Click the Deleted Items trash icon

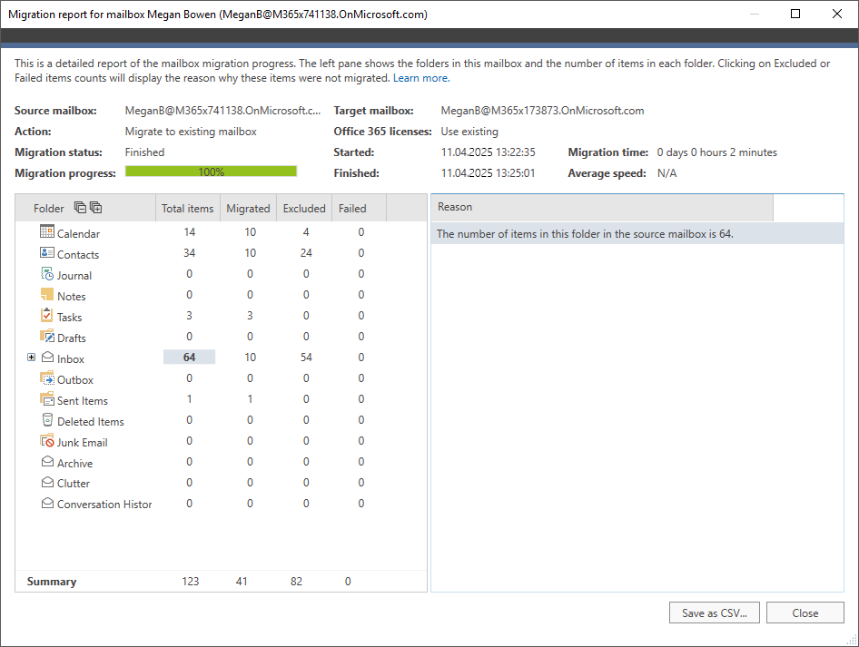[x=47, y=420]
